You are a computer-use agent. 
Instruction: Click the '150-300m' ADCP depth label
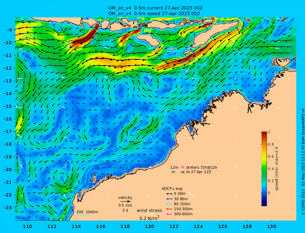(x=183, y=209)
